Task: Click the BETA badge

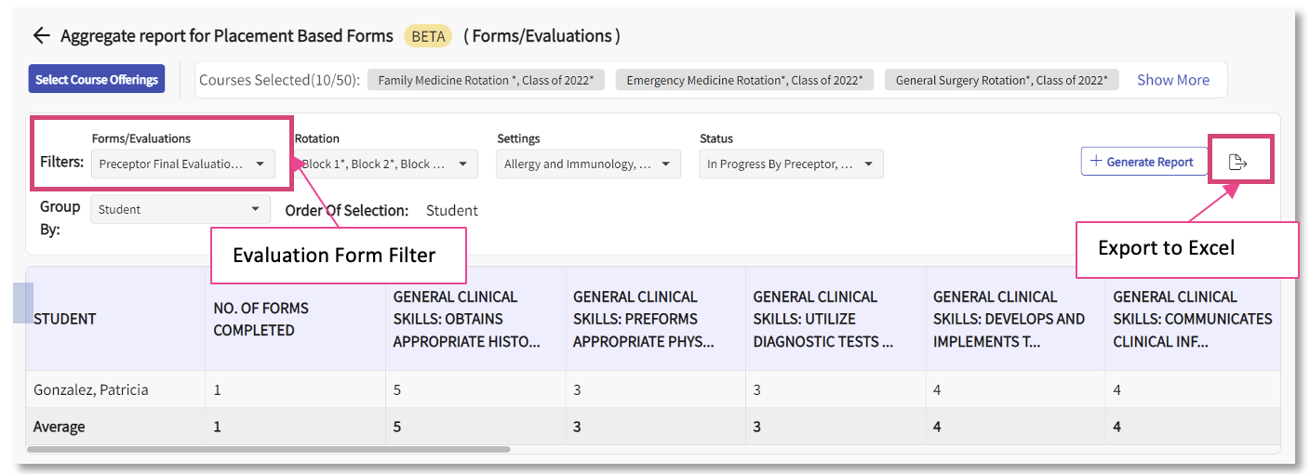Action: (428, 36)
